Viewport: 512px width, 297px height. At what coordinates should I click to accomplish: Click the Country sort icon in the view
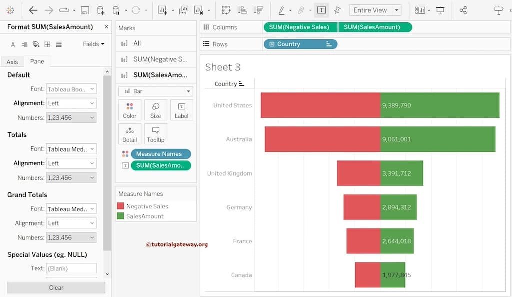click(243, 83)
